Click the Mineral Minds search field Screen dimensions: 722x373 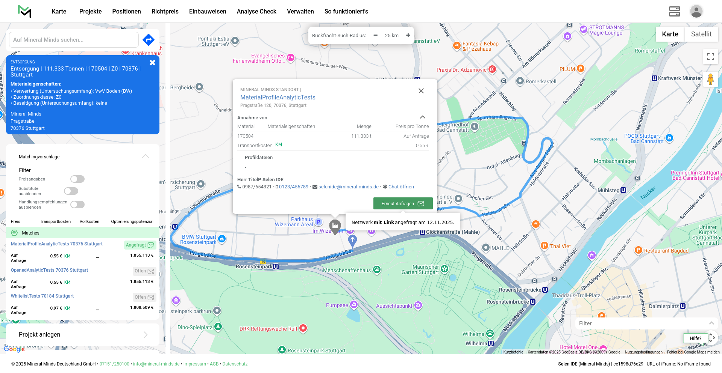click(x=74, y=40)
